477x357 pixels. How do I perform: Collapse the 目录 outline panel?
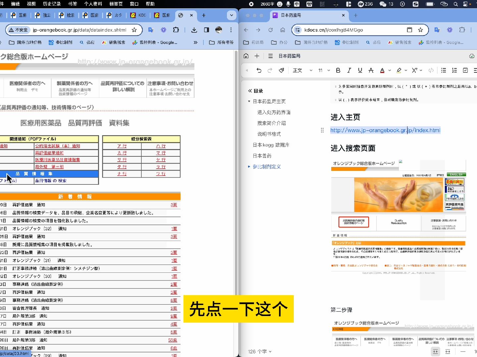click(250, 91)
